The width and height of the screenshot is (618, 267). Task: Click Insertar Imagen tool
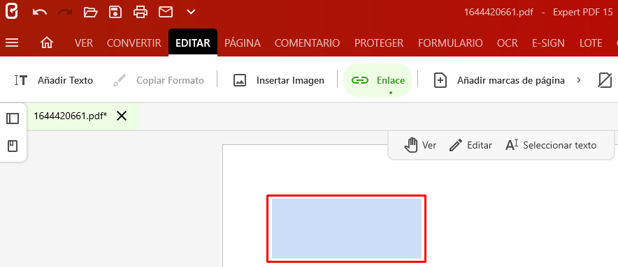click(x=278, y=80)
